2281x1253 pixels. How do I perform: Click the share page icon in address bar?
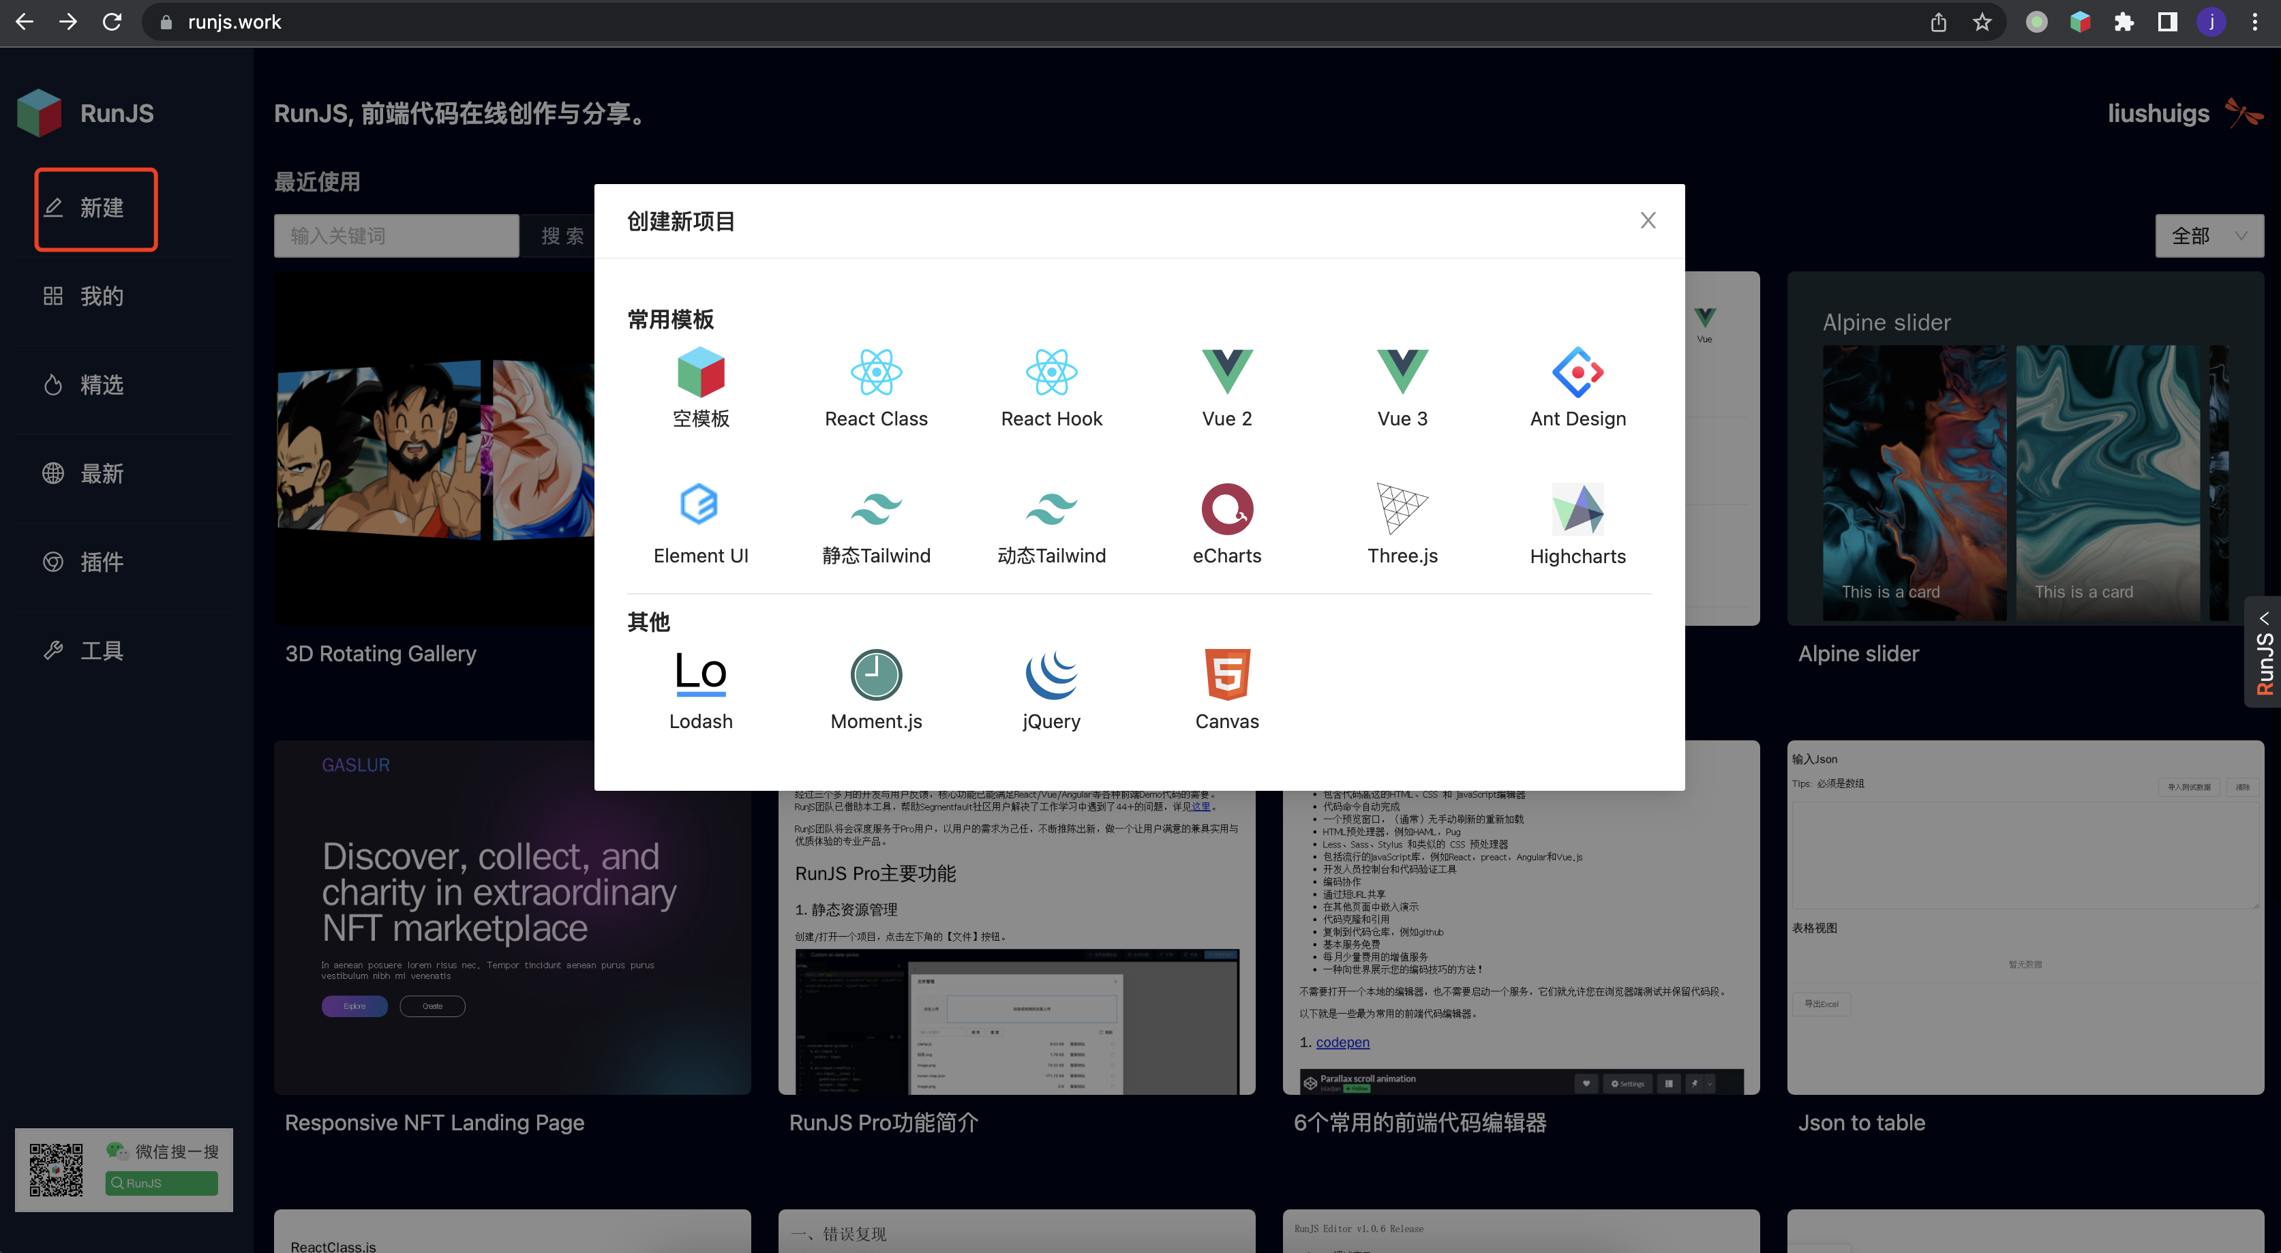point(1938,21)
